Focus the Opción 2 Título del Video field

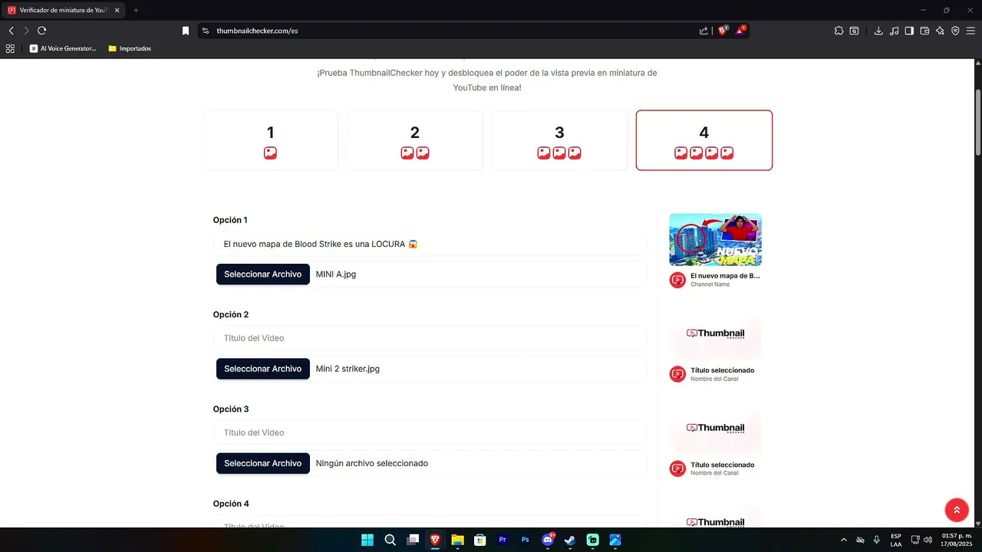click(430, 338)
